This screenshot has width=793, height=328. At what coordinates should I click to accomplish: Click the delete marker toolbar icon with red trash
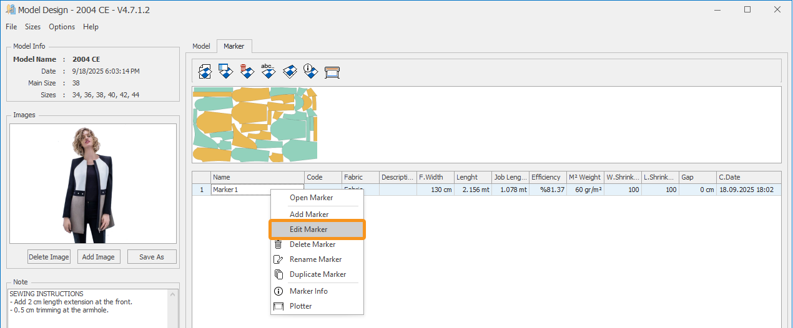(x=247, y=71)
